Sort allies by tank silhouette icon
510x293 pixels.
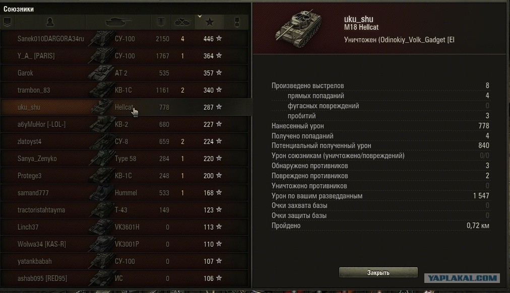tap(118, 22)
